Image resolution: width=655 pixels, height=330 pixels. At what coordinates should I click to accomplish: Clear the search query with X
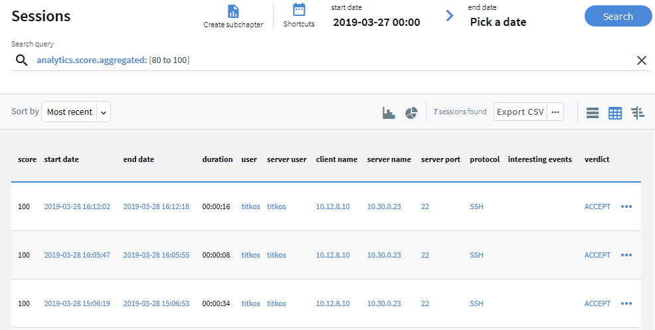642,60
